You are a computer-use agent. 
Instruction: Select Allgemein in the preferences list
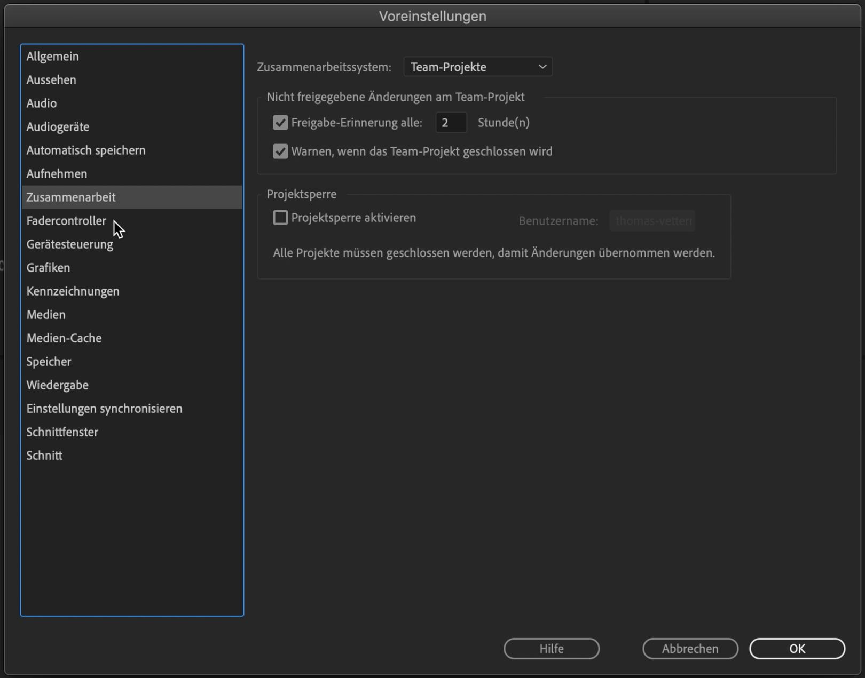tap(52, 57)
